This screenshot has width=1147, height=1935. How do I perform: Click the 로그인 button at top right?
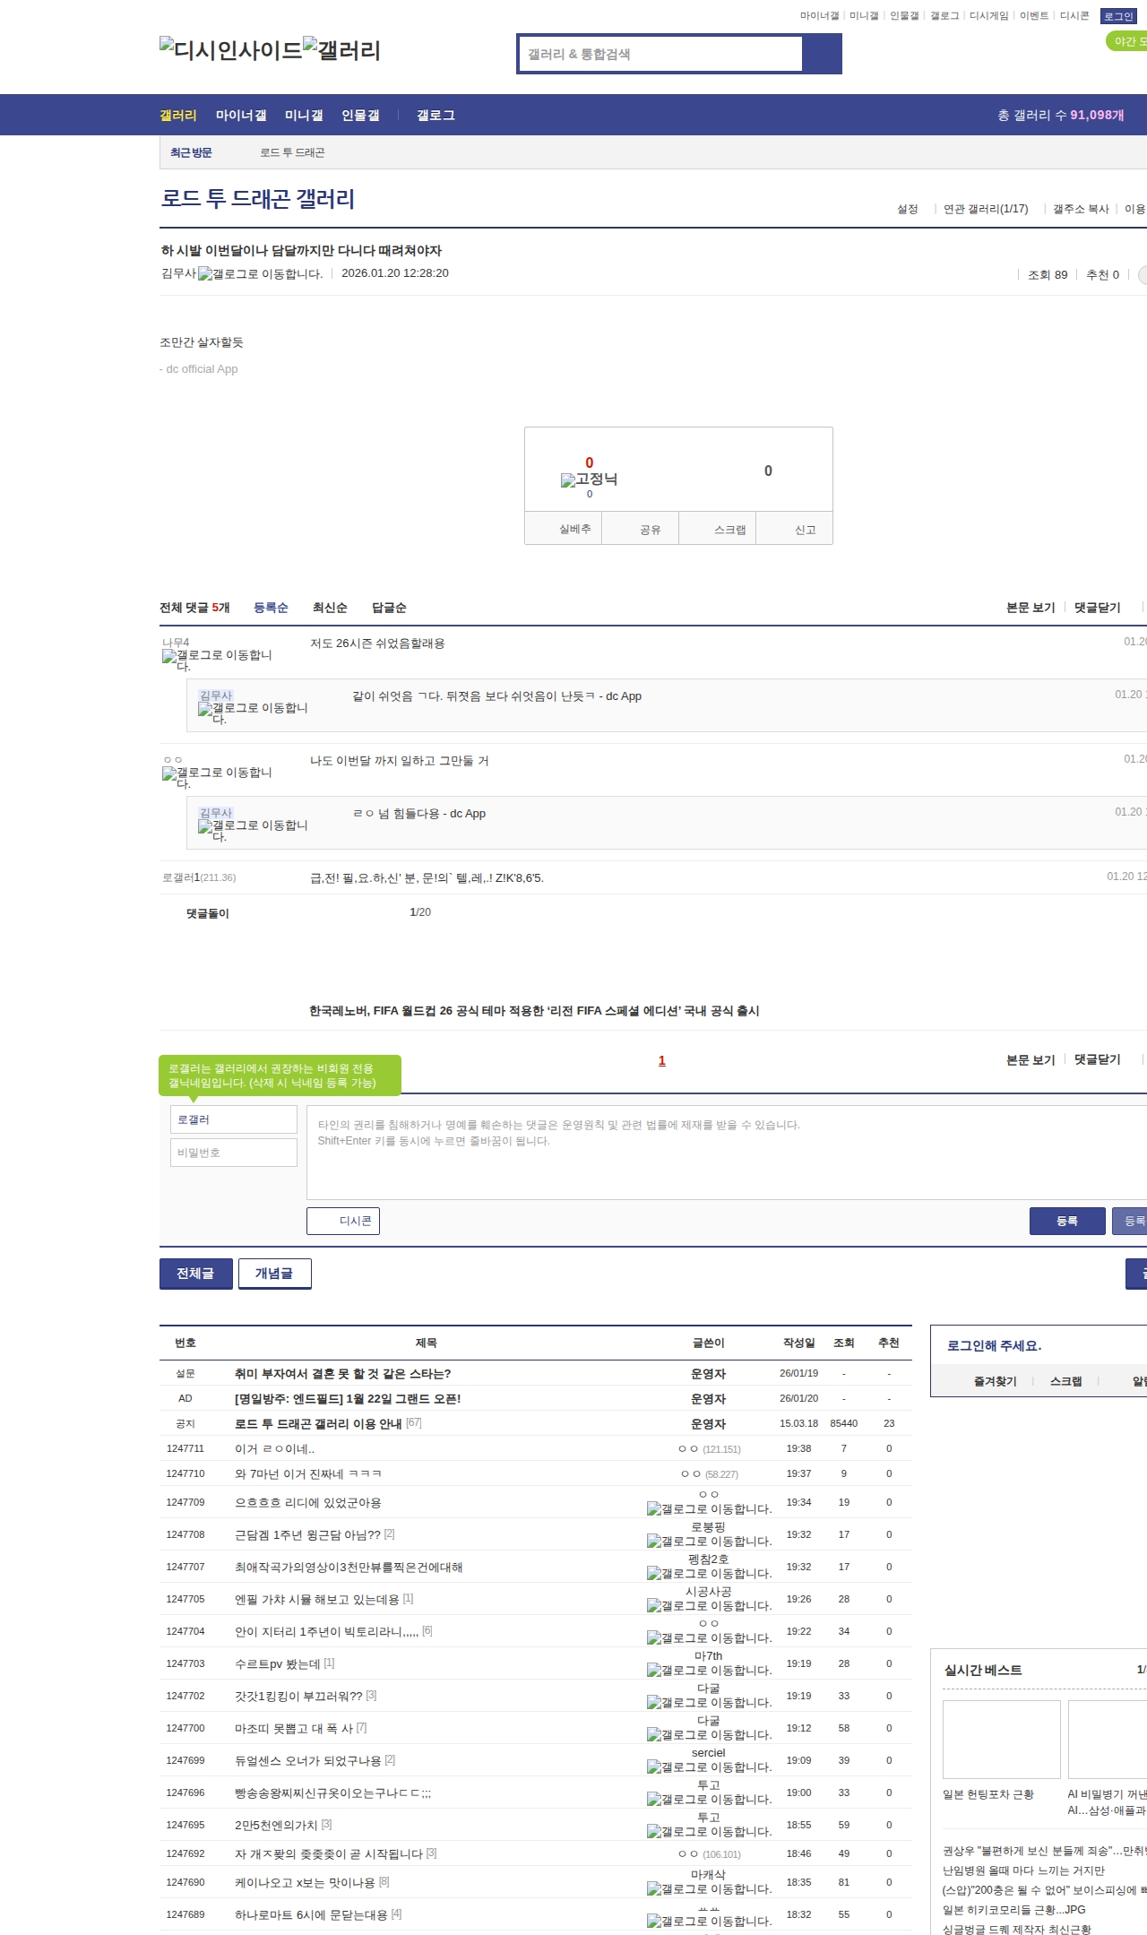tap(1117, 16)
